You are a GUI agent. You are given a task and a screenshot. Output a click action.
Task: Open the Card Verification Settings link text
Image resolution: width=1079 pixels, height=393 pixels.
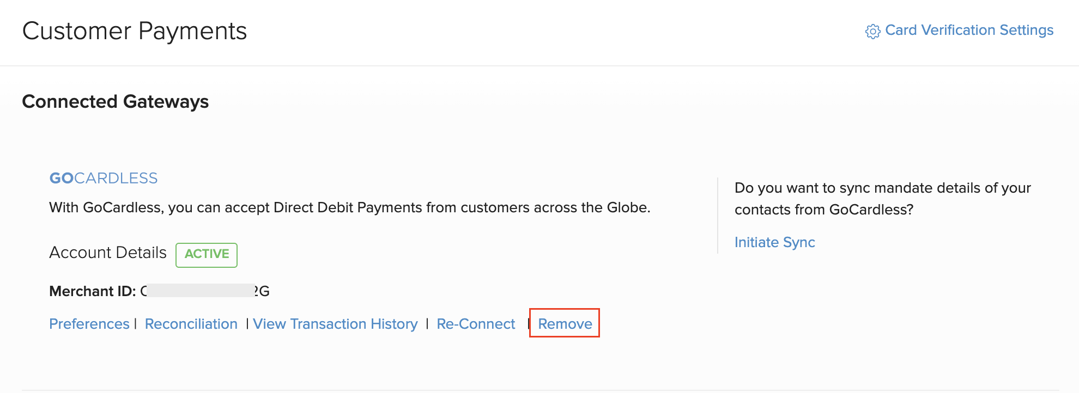click(x=969, y=30)
